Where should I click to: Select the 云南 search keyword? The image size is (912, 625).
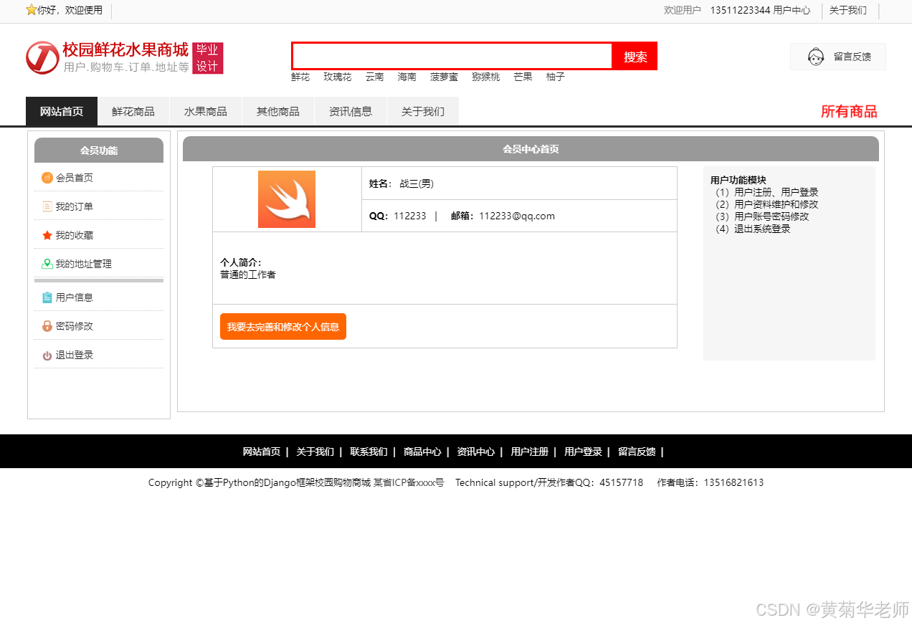[375, 77]
